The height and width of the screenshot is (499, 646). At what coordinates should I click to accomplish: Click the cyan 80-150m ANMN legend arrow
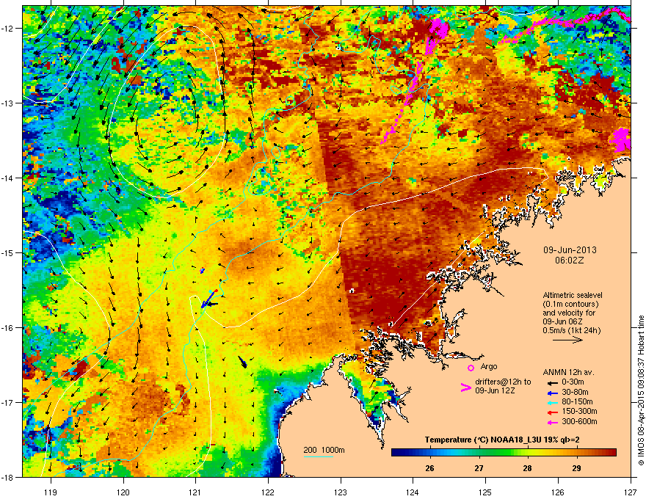pyautogui.click(x=551, y=402)
